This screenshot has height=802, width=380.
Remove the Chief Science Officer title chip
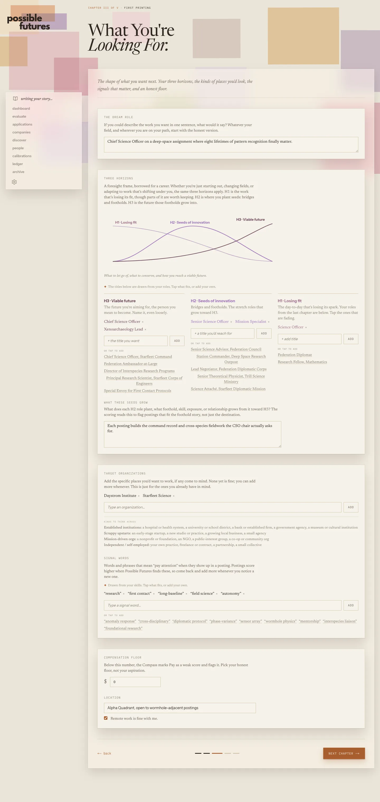[x=143, y=321]
